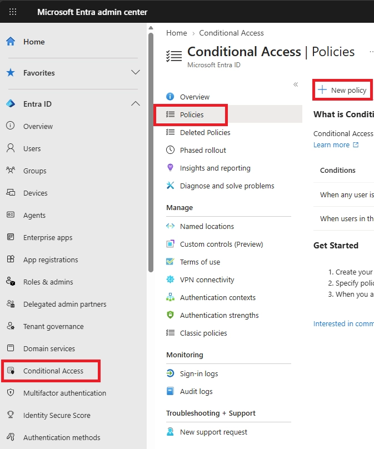
Task: Click the Microsoft Entra admin center title
Action: (x=92, y=12)
